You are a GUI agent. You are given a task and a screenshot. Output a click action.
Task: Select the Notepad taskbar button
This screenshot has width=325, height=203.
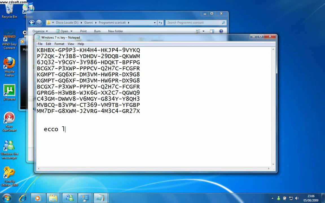[x=100, y=198]
